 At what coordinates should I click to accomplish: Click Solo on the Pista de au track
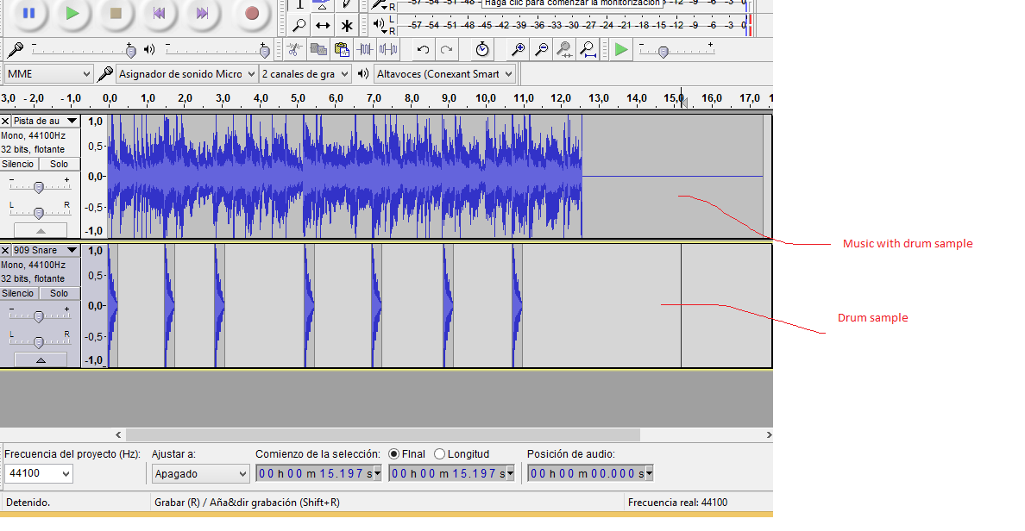tap(59, 164)
